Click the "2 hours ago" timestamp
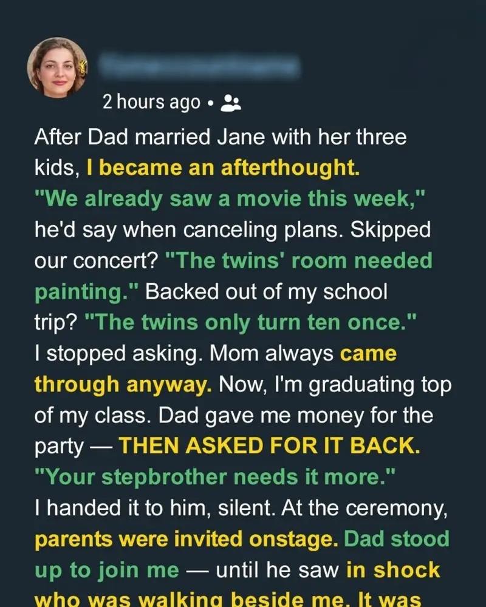Screen dimensions: 486x607 pos(151,103)
